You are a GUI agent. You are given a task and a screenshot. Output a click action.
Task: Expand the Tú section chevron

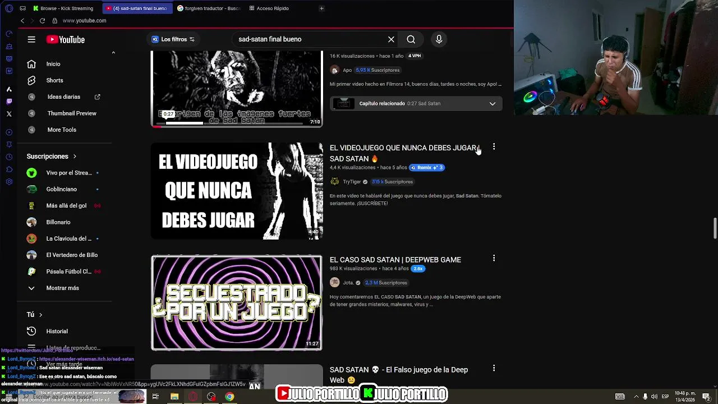click(40, 315)
